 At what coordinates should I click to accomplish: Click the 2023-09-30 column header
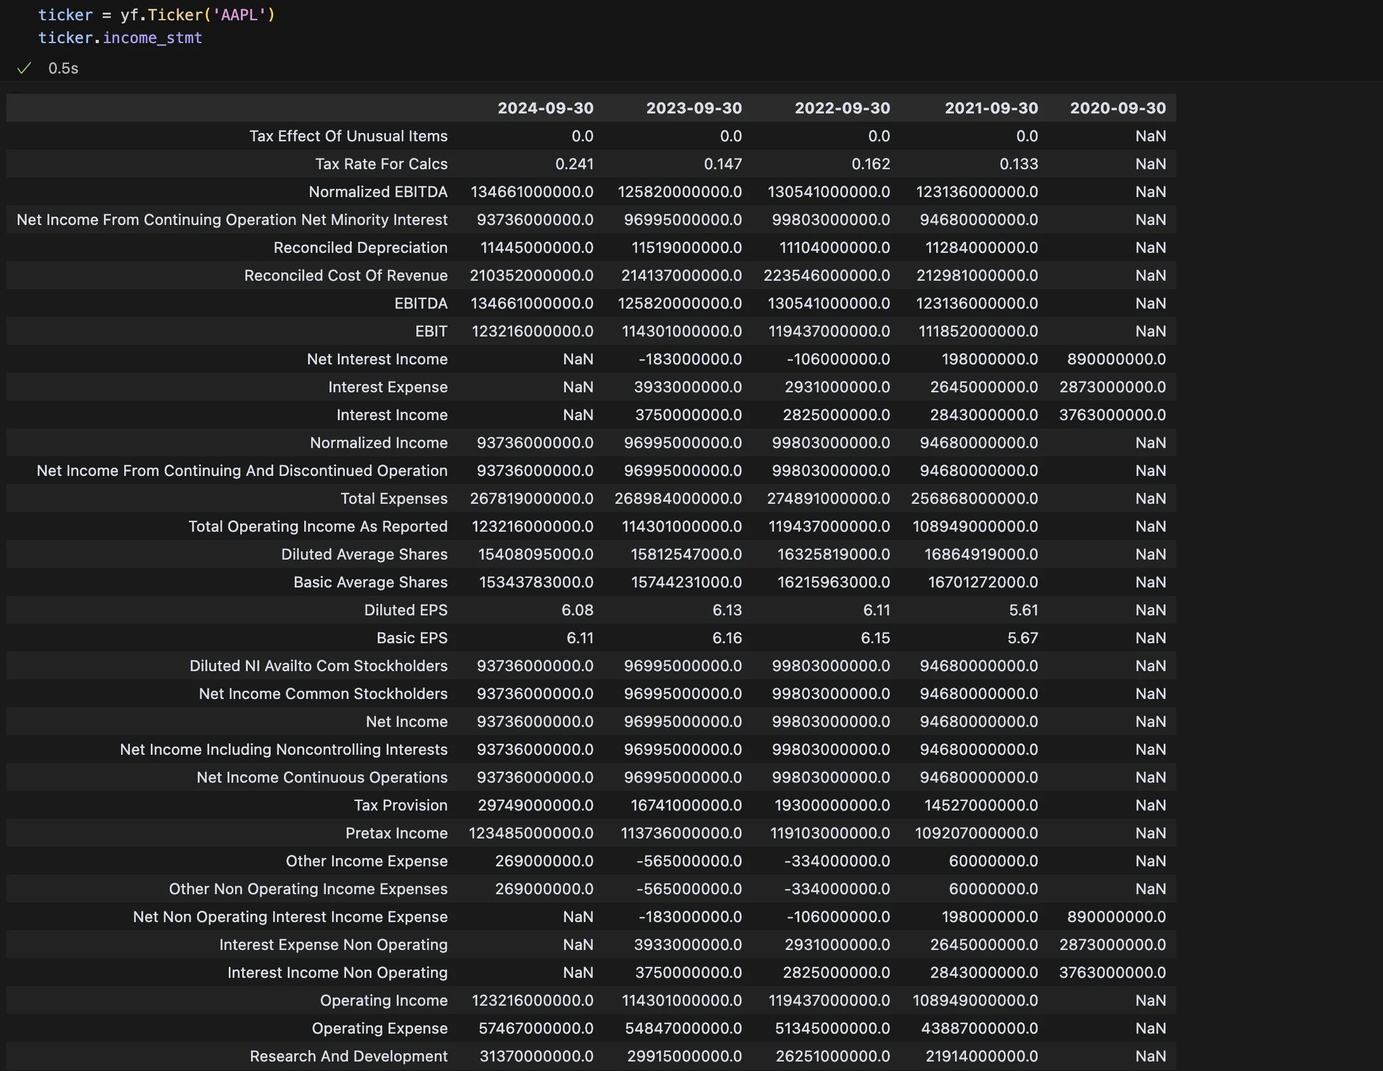[x=693, y=108]
